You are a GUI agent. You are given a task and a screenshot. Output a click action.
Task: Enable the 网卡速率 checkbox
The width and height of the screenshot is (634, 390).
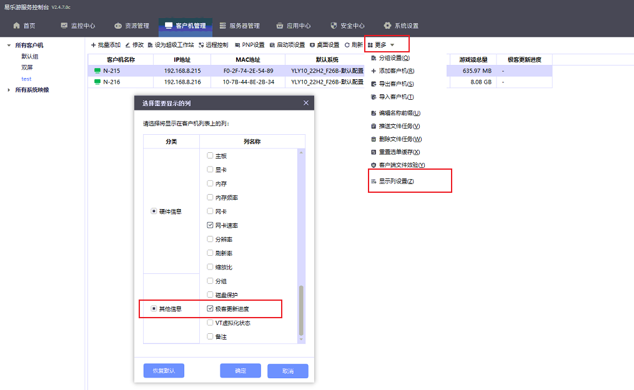[211, 225]
